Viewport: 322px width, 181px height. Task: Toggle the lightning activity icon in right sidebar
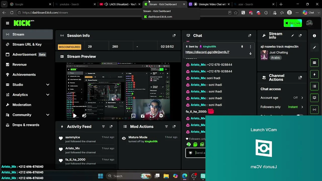click(314, 74)
